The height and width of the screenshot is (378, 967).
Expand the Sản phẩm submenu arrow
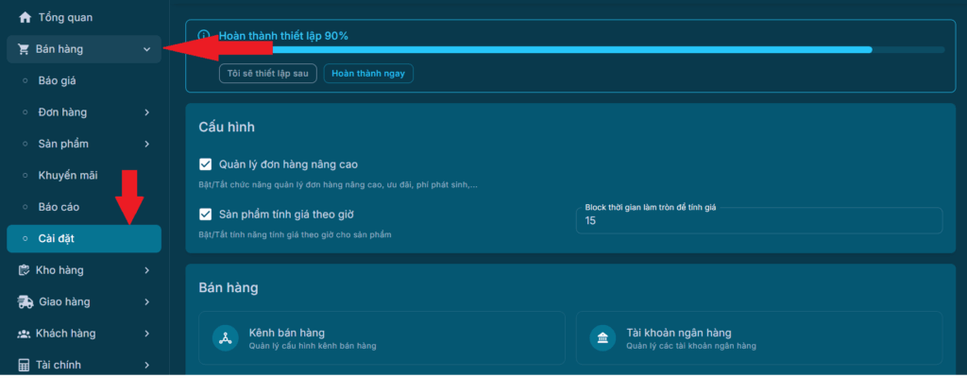coord(146,144)
